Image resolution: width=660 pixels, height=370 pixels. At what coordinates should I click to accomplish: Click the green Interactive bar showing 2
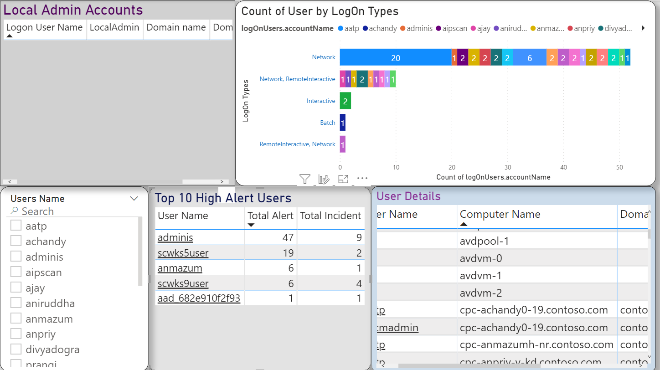pyautogui.click(x=345, y=101)
